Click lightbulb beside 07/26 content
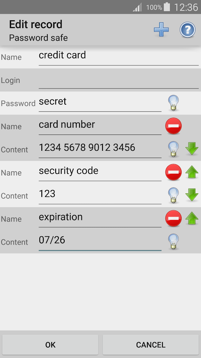 point(174,241)
